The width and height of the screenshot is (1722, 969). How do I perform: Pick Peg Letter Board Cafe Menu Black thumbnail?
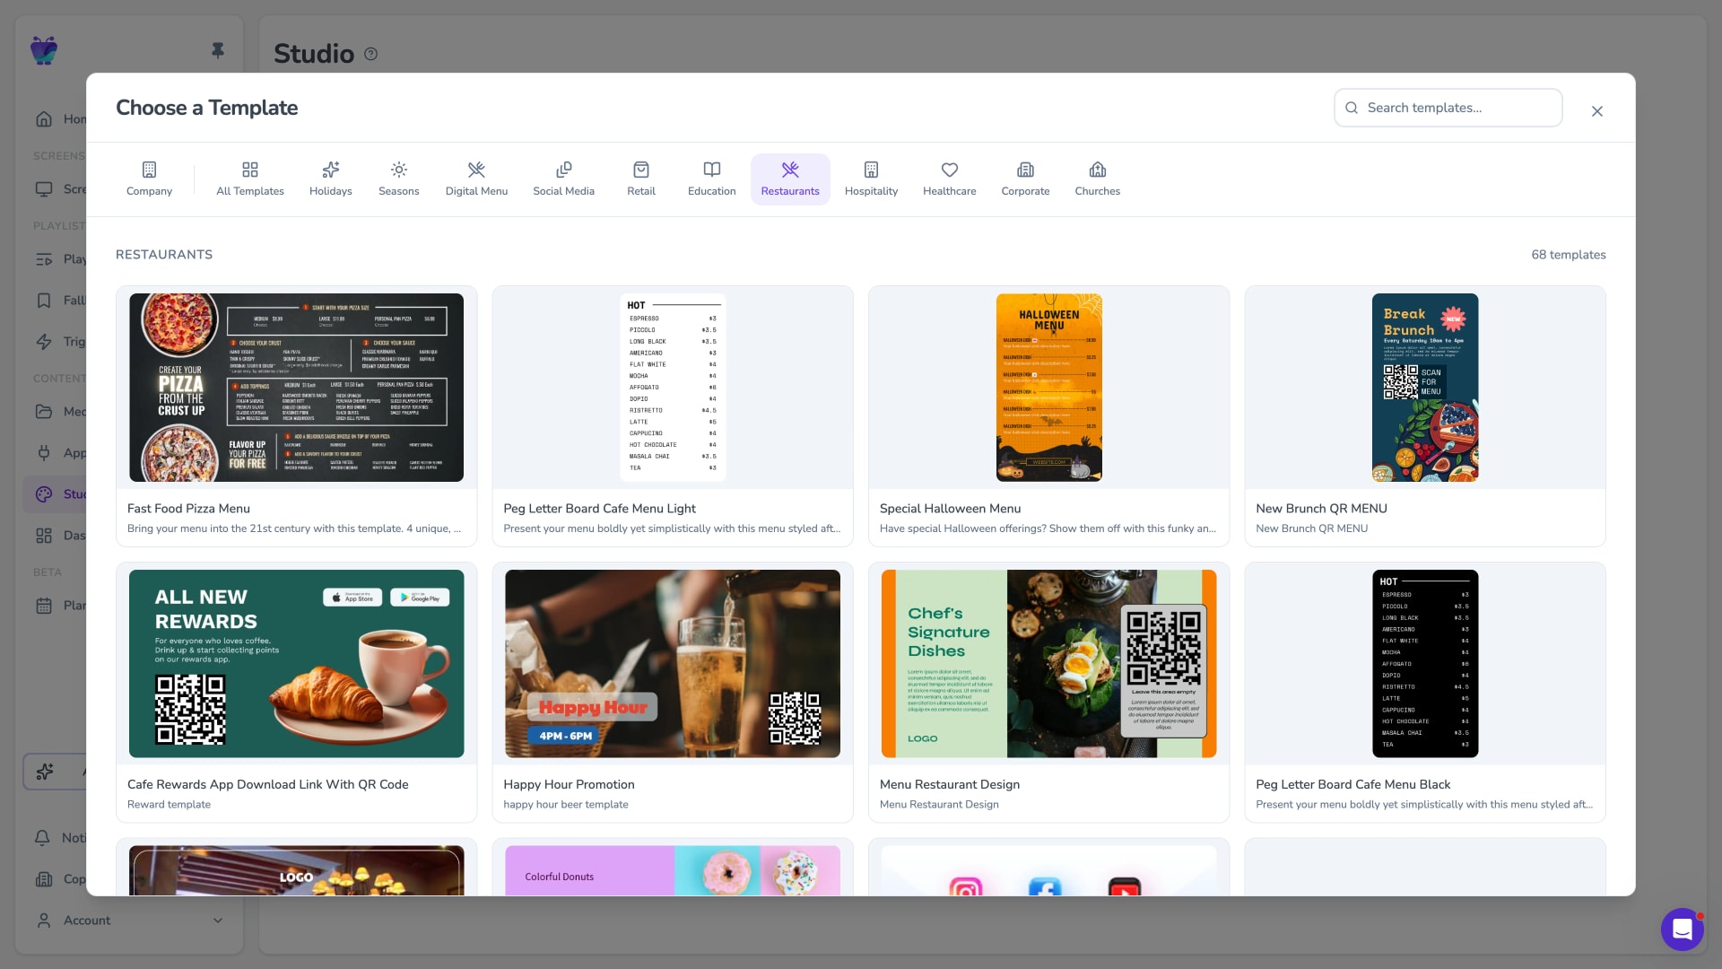[1425, 664]
